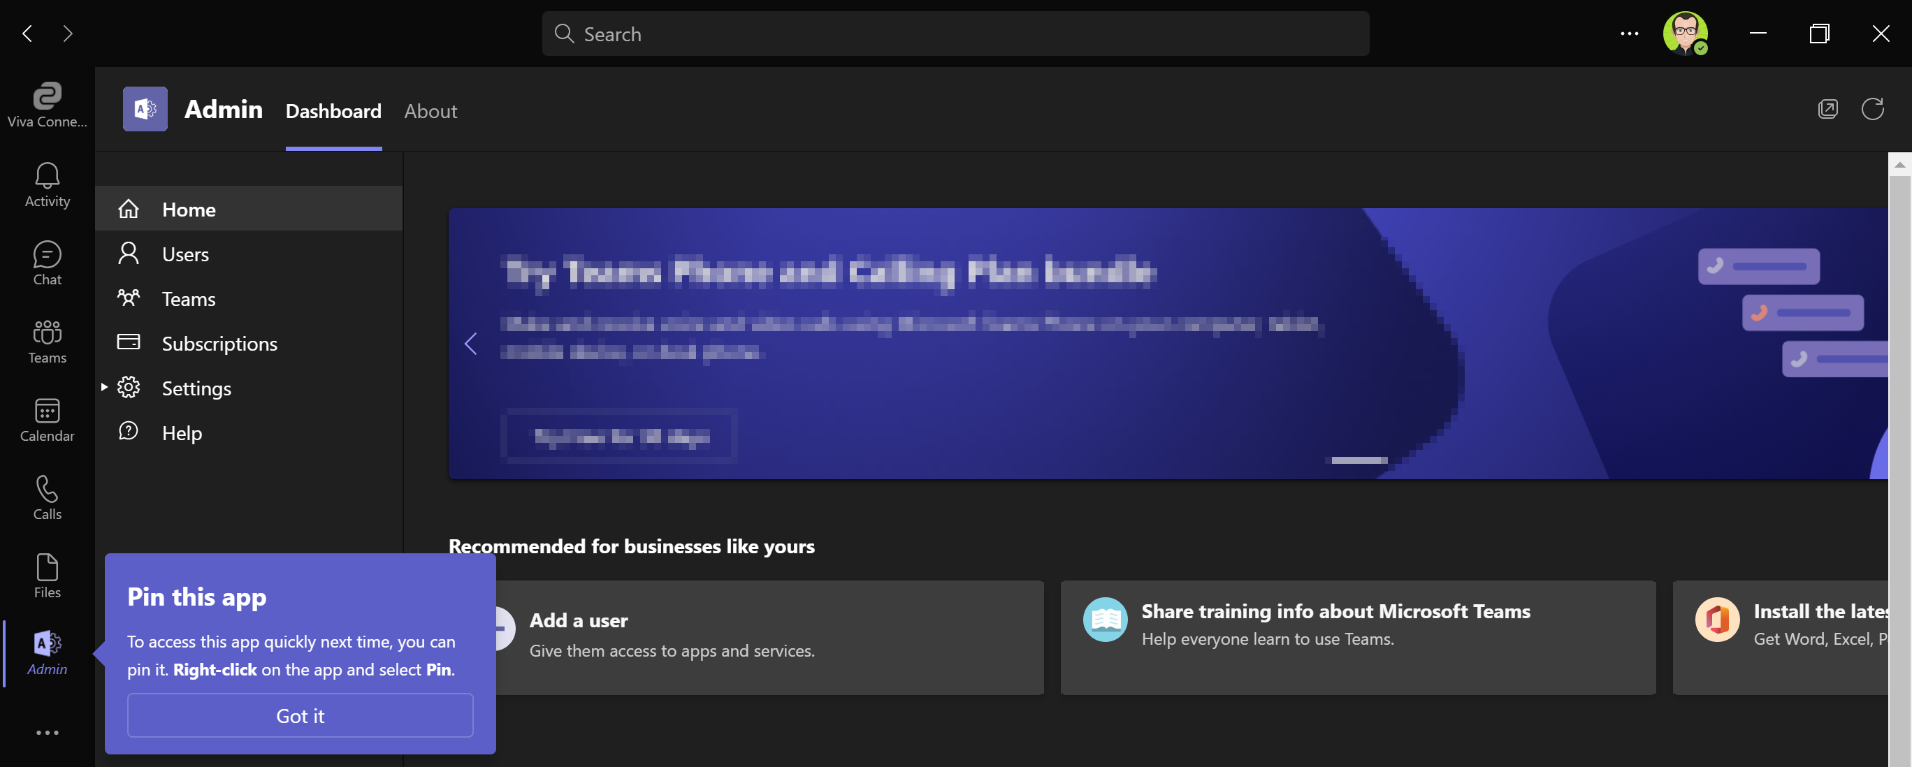Go to previous banner slide

(x=470, y=344)
